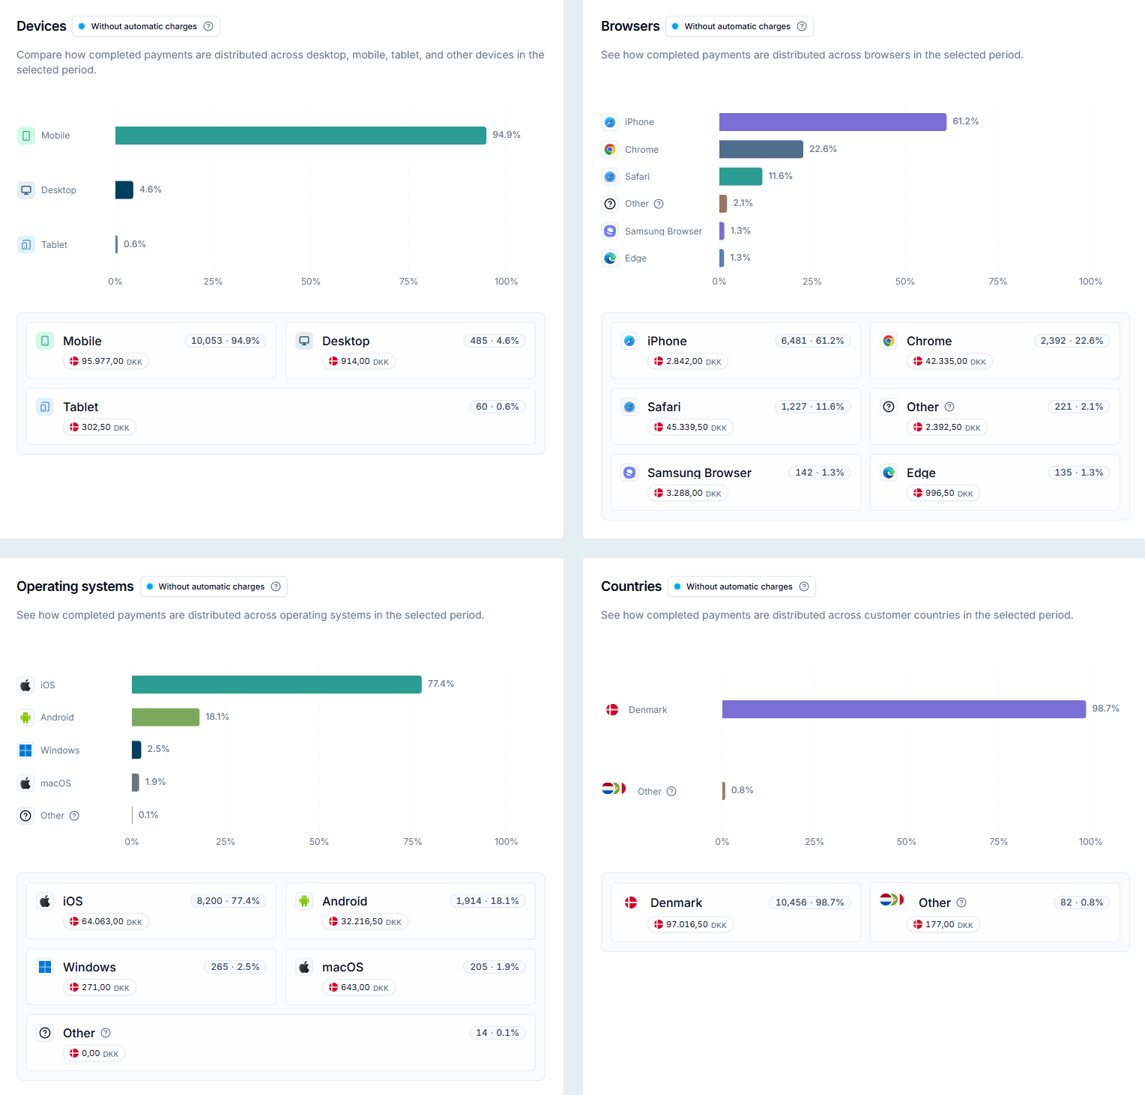Click the Countries 'Without automatic charges' badge
This screenshot has width=1145, height=1095.
[x=742, y=586]
